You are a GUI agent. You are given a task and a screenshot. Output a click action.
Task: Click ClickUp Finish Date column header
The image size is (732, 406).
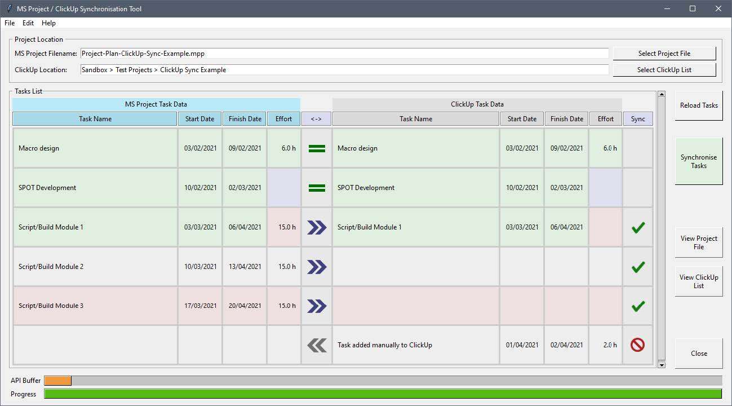(566, 119)
